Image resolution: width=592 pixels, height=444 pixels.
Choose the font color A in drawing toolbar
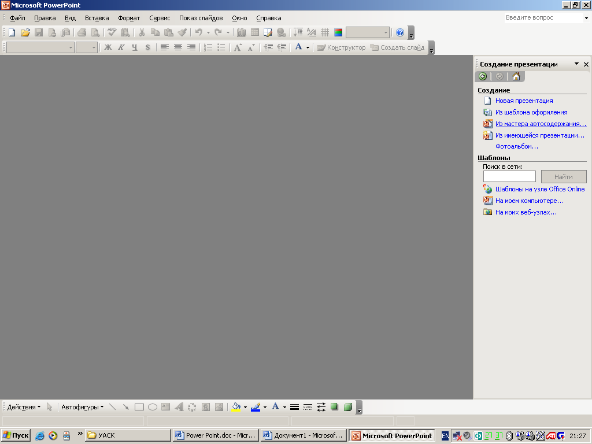coord(275,407)
